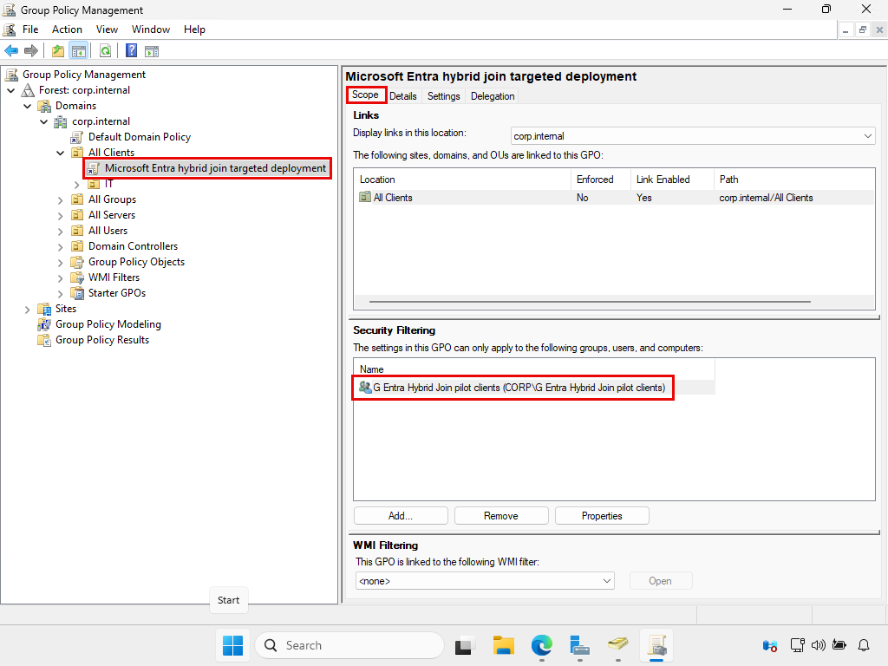The image size is (888, 666).
Task: Click the Back arrow toolbar icon
Action: coord(10,51)
